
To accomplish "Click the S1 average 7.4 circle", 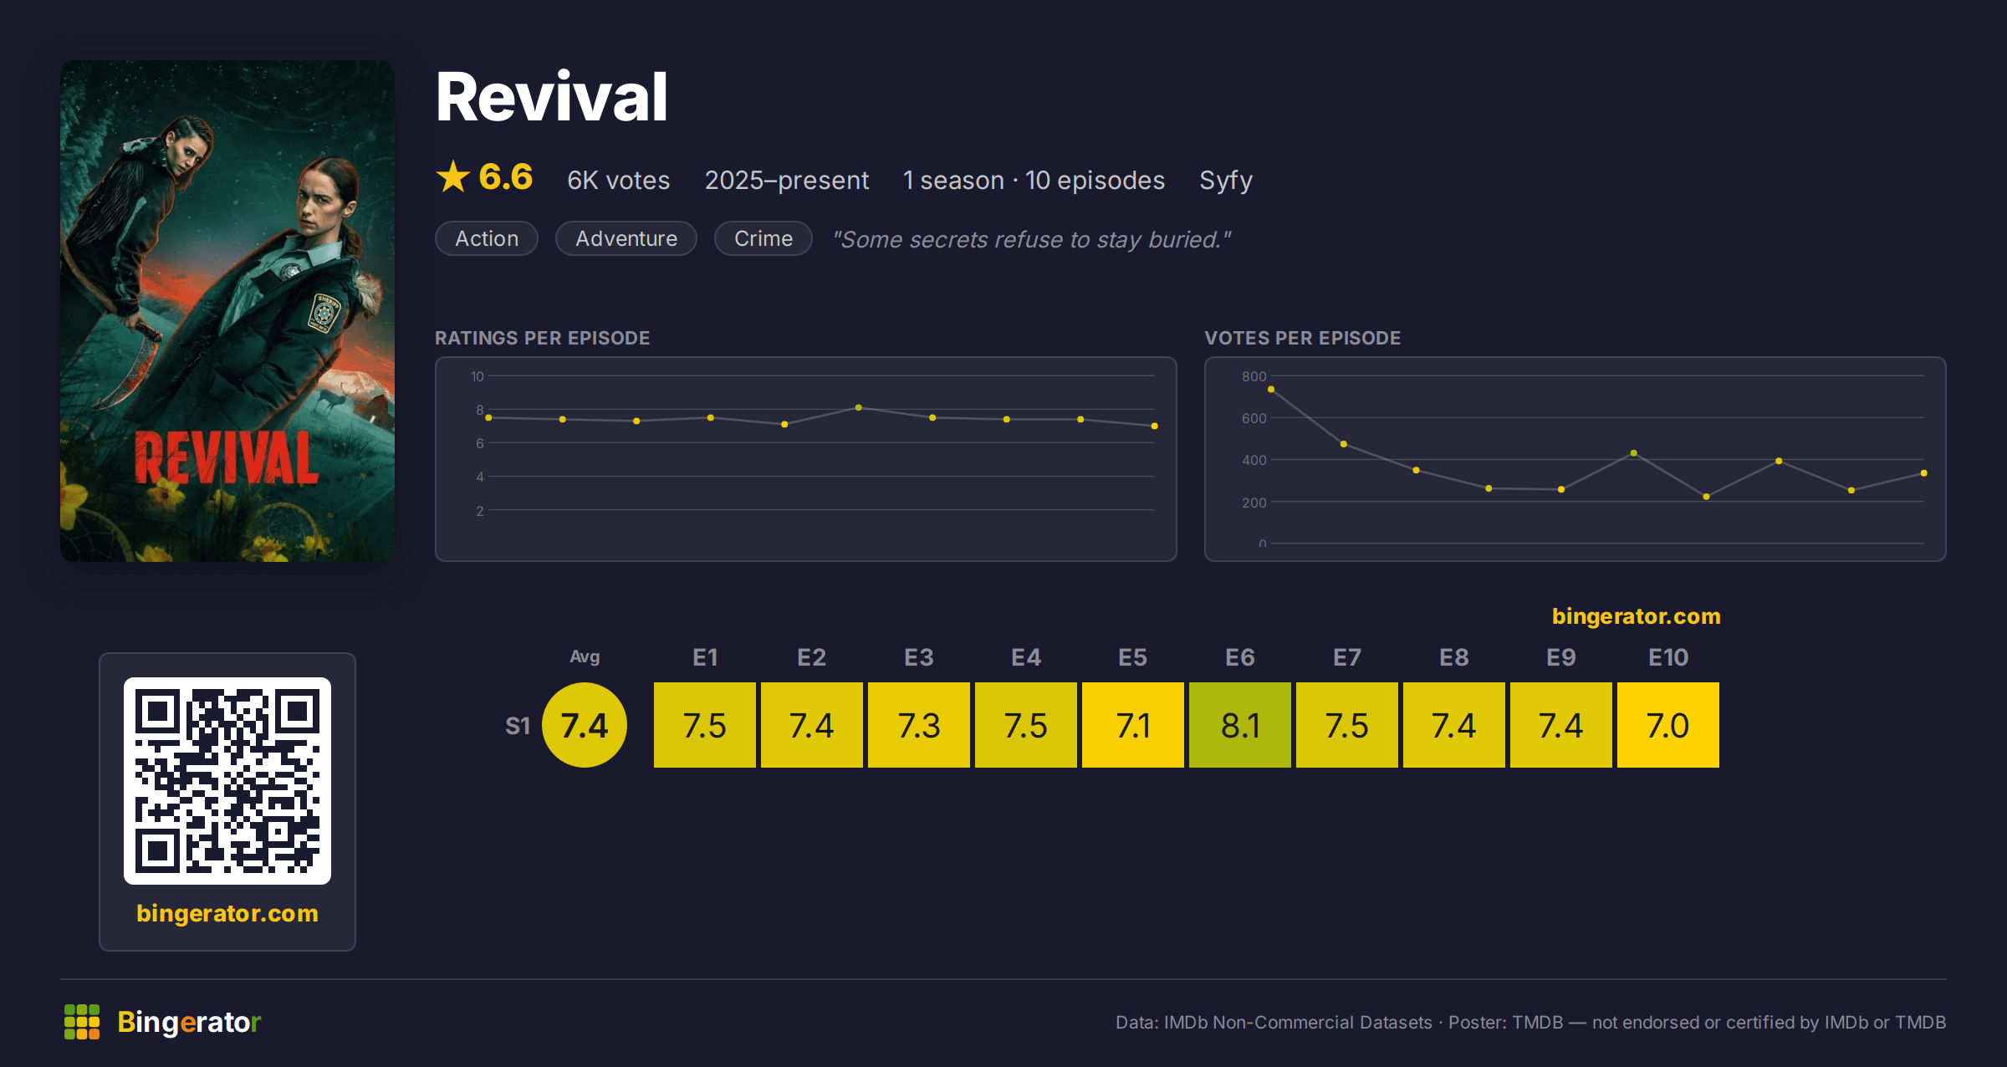I will (x=585, y=725).
